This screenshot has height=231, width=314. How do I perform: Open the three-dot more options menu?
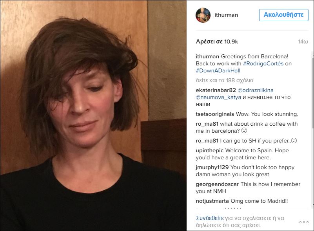304,222
